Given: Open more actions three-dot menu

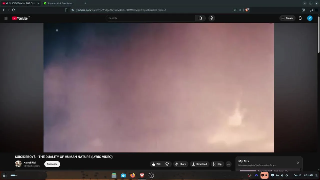Looking at the screenshot, I should (x=228, y=164).
